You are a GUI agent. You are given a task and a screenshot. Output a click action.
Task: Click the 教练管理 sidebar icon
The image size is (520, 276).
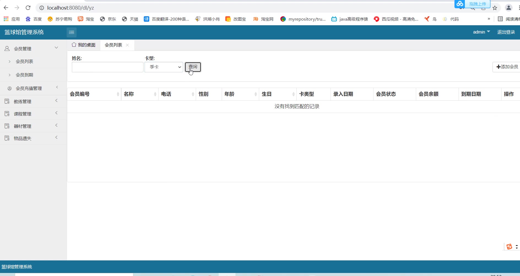[x=7, y=101]
